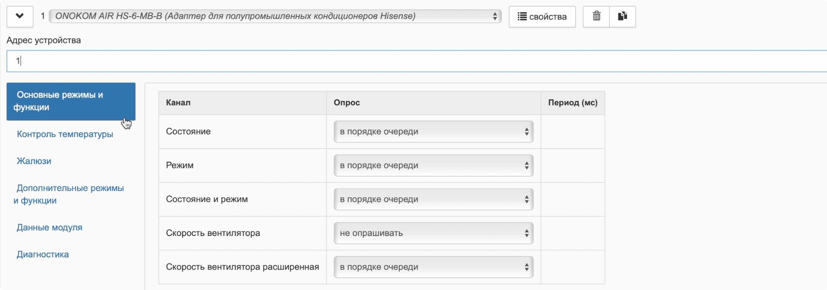Open Дополнительные режимы и функции tab

pyautogui.click(x=69, y=194)
